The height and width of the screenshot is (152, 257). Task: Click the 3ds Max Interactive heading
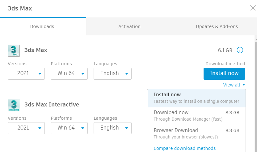coord(52,105)
